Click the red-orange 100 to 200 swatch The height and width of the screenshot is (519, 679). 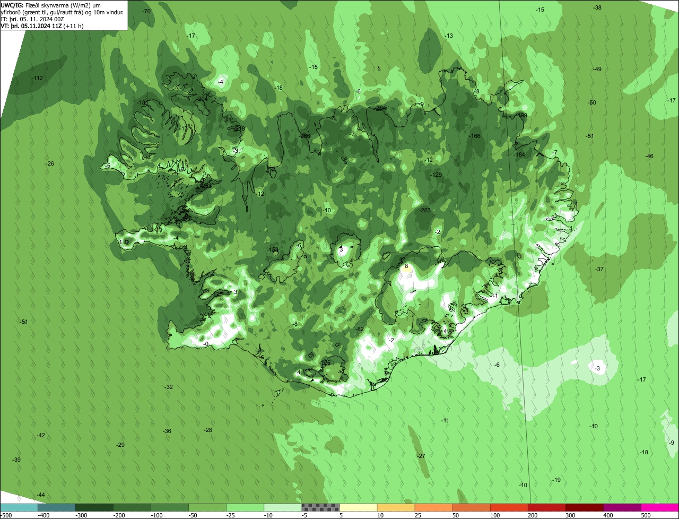point(508,507)
